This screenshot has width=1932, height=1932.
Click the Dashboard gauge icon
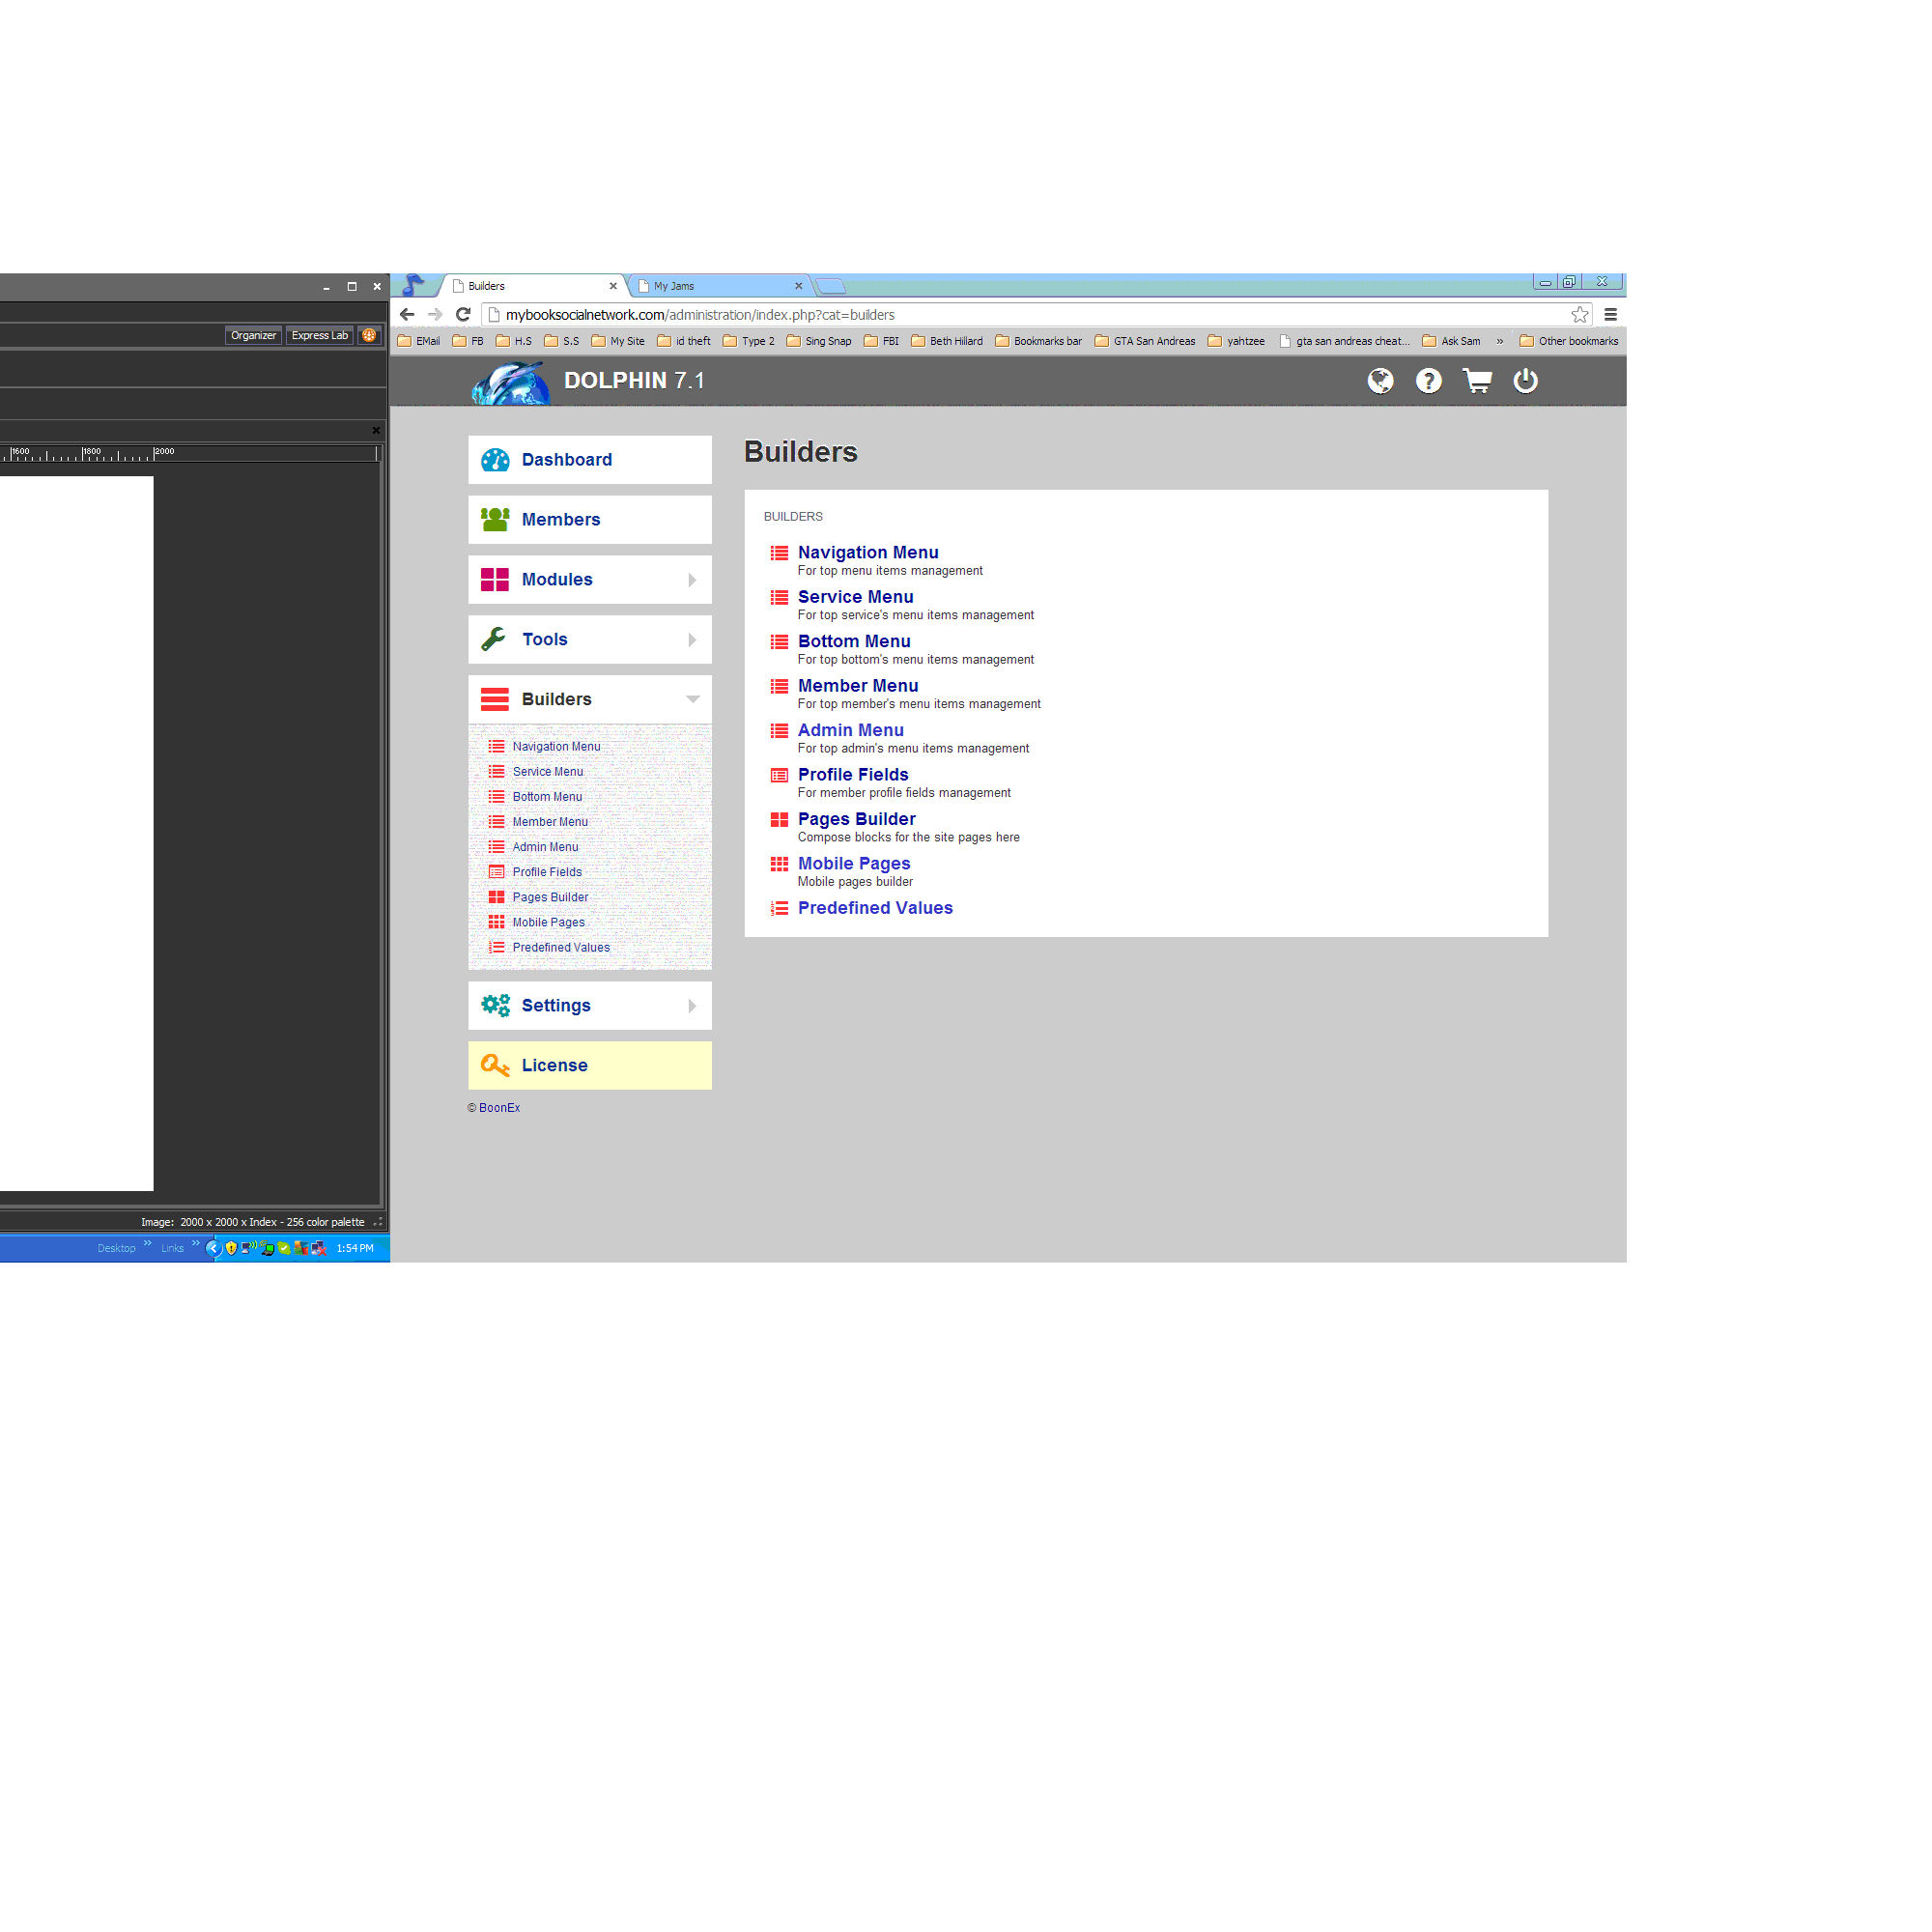click(x=495, y=460)
